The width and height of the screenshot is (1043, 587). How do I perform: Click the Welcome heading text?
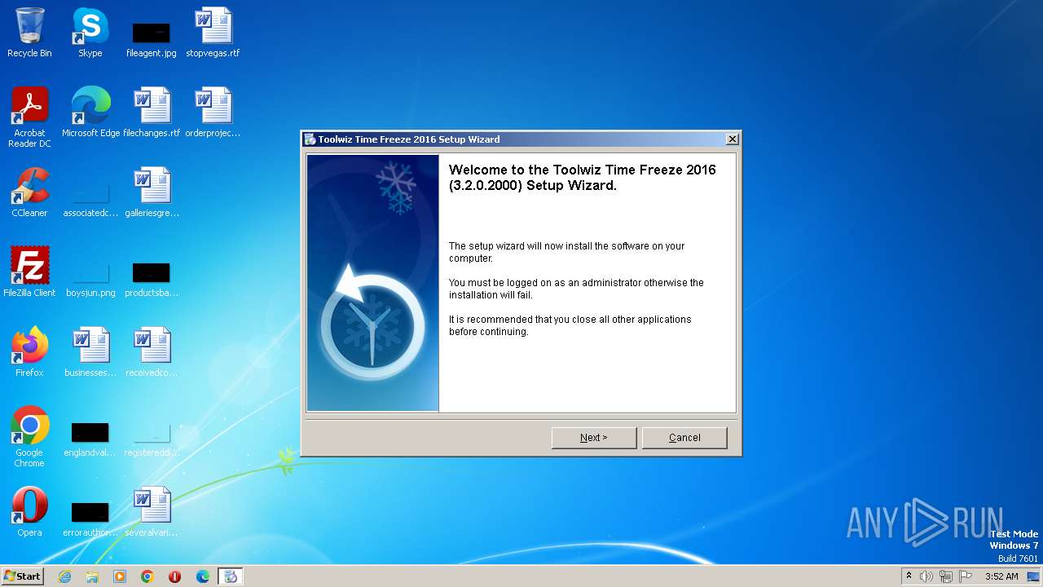tap(582, 178)
